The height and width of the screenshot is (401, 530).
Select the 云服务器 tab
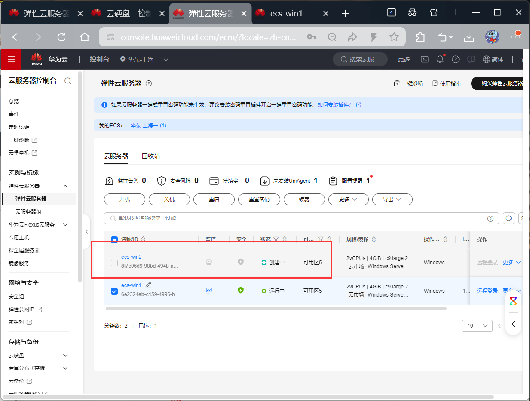tap(116, 156)
